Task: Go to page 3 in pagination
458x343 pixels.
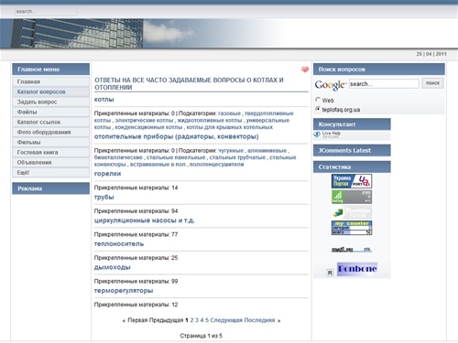Action: [x=197, y=320]
